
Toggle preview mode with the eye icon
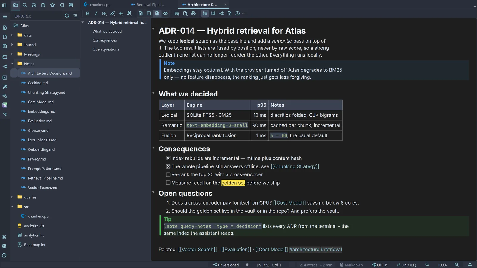165,13
